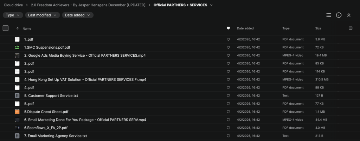
Task: Click the 127 B size value
Action: [x=319, y=96]
